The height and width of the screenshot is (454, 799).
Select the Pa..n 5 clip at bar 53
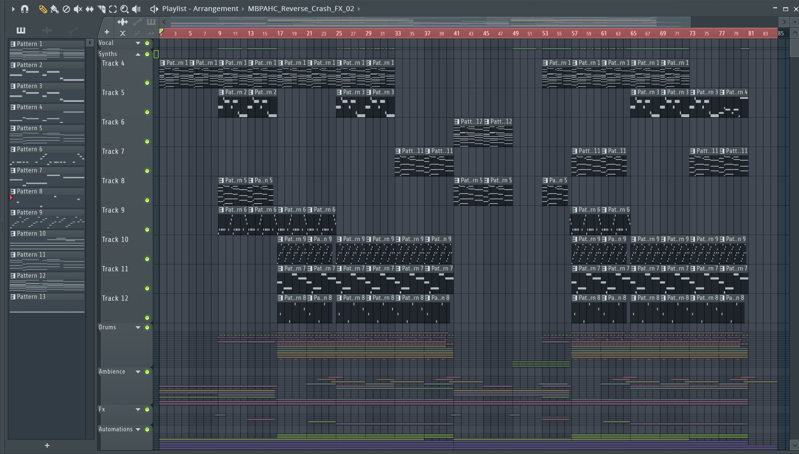point(555,192)
